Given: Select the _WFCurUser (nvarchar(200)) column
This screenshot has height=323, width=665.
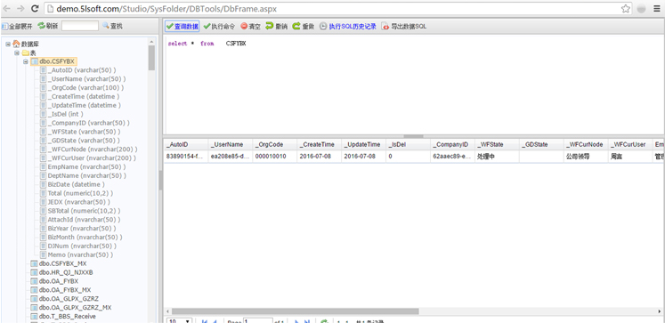Looking at the screenshot, I should tap(92, 158).
